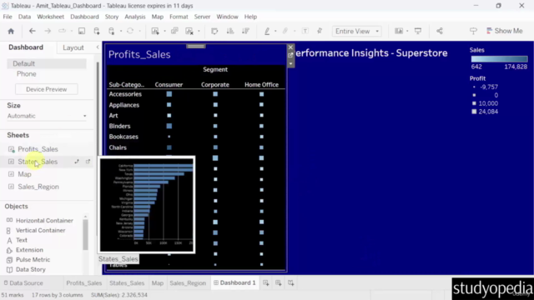The width and height of the screenshot is (534, 300).
Task: Open presentation mode icon
Action: click(x=418, y=32)
